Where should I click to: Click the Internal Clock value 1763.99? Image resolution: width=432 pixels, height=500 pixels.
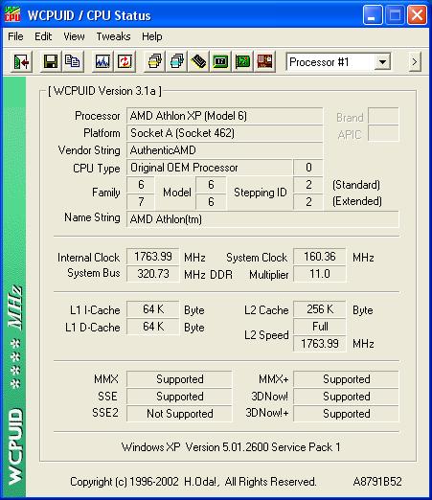[x=153, y=257]
